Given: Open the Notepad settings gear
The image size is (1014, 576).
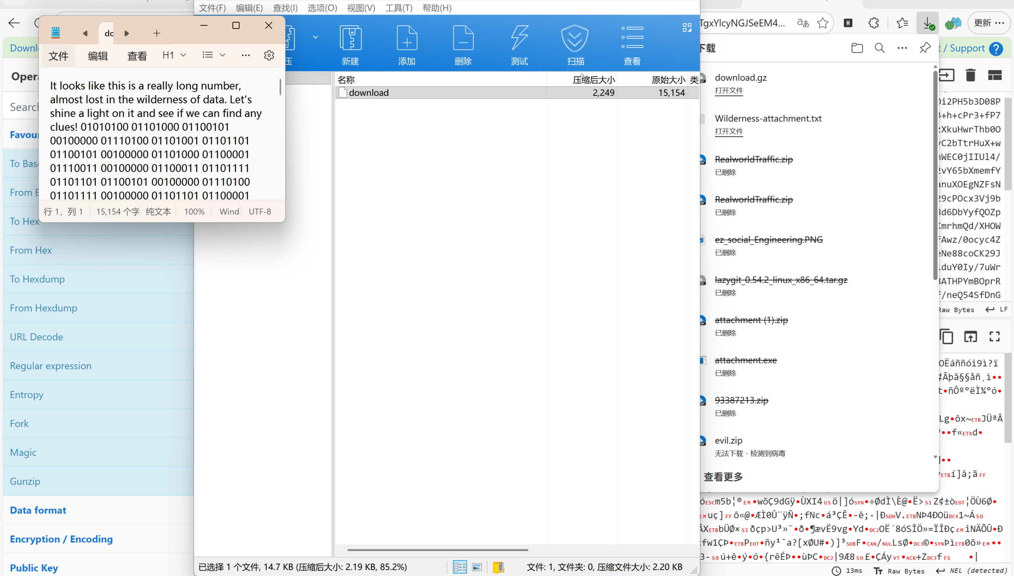Looking at the screenshot, I should tap(269, 55).
